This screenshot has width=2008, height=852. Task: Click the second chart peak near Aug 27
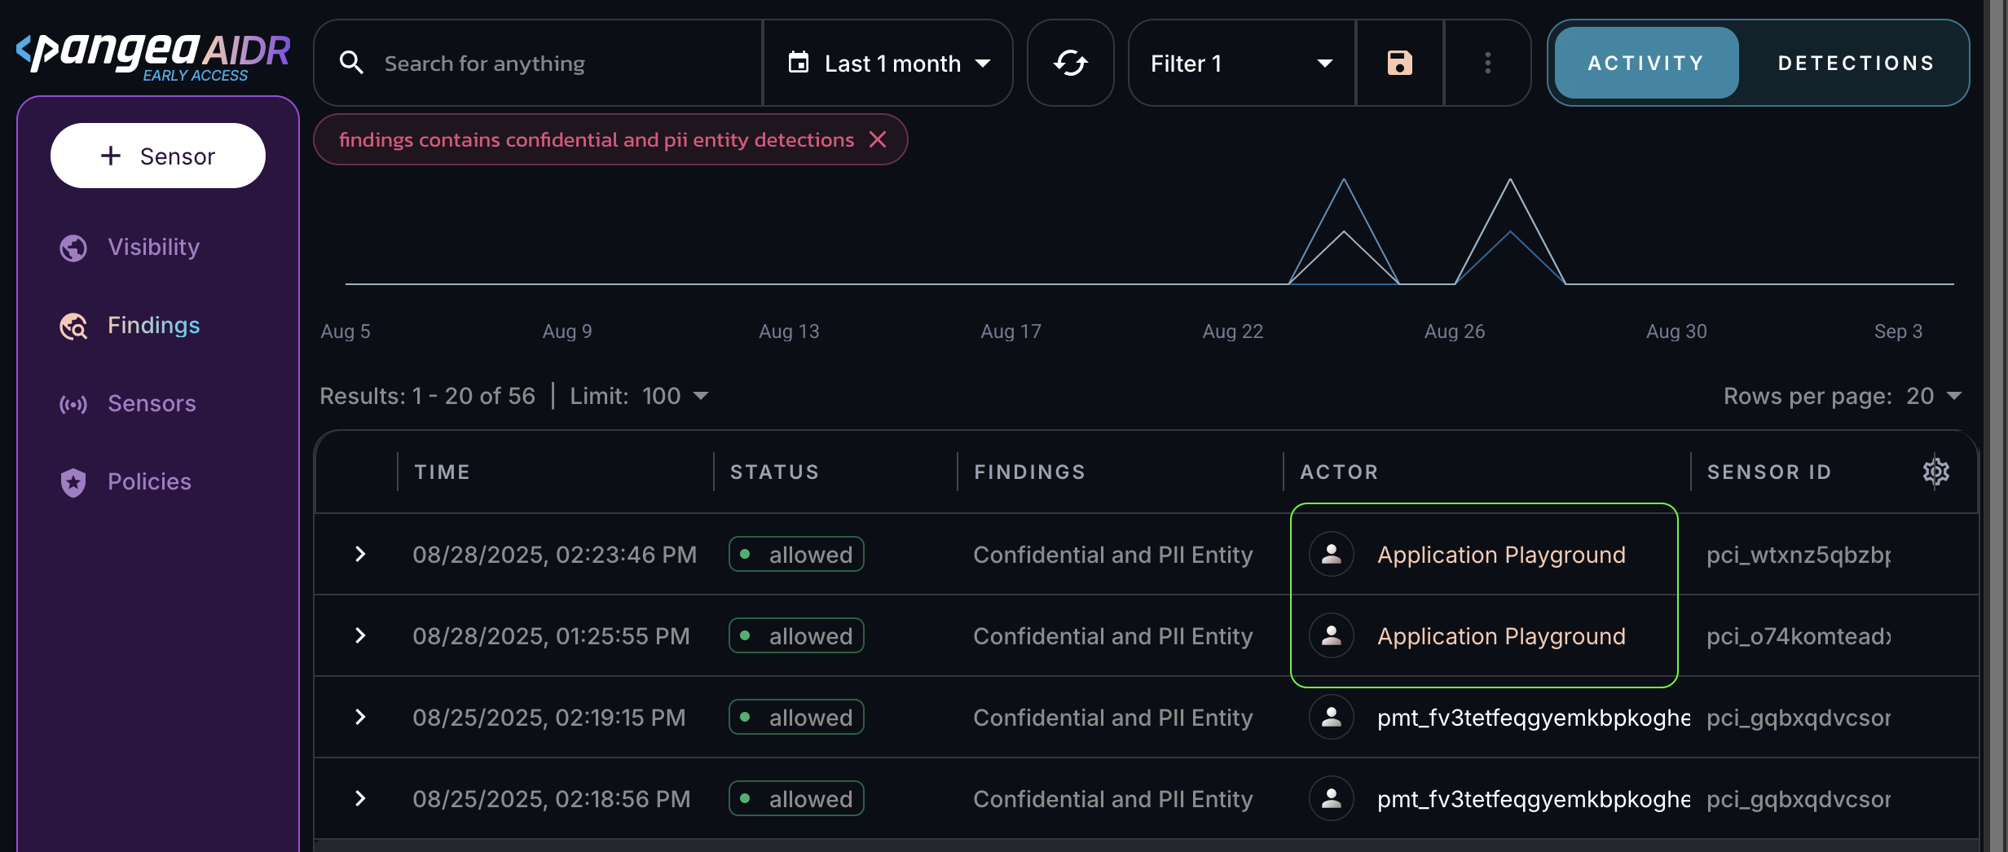[x=1510, y=181]
